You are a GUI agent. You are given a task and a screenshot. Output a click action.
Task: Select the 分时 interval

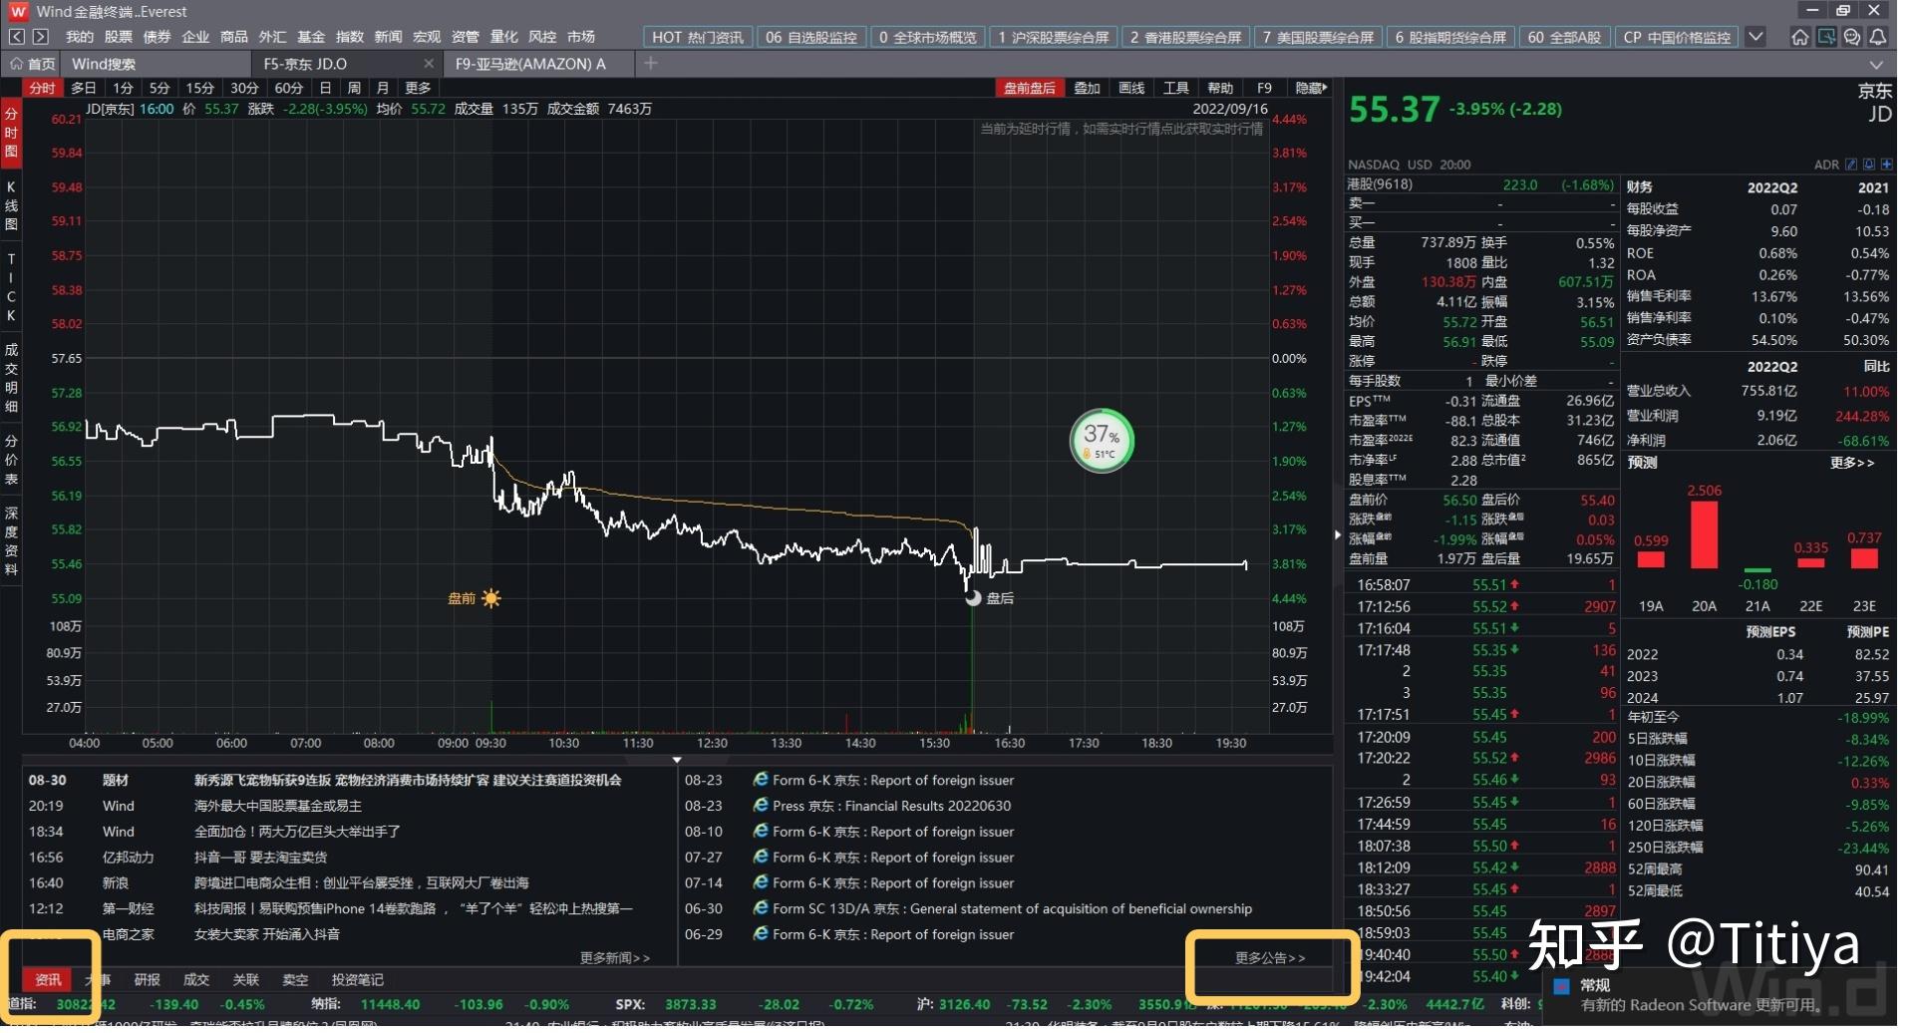(x=42, y=89)
